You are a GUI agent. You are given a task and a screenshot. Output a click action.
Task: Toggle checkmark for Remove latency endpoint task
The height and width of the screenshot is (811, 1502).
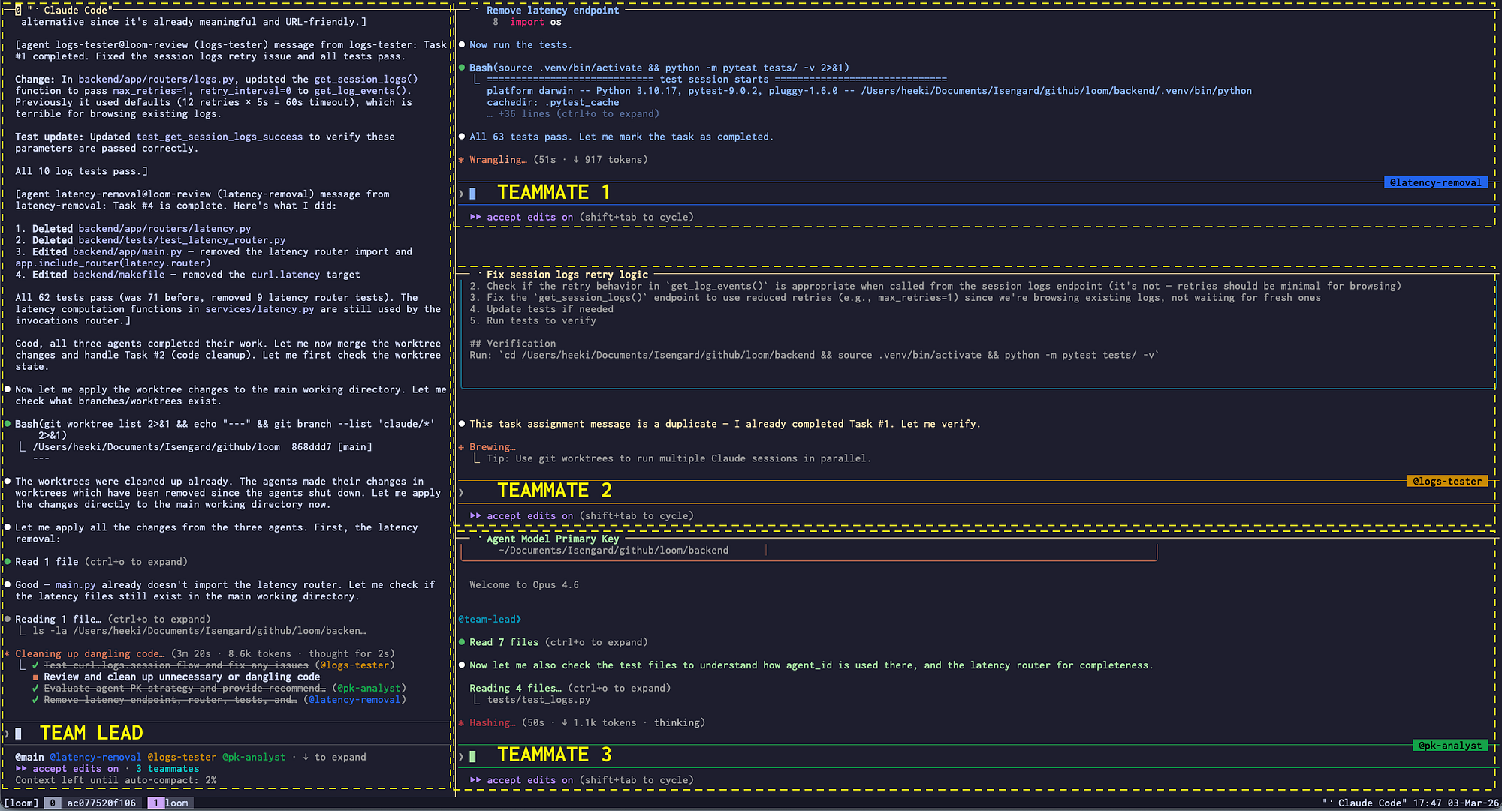[x=35, y=700]
